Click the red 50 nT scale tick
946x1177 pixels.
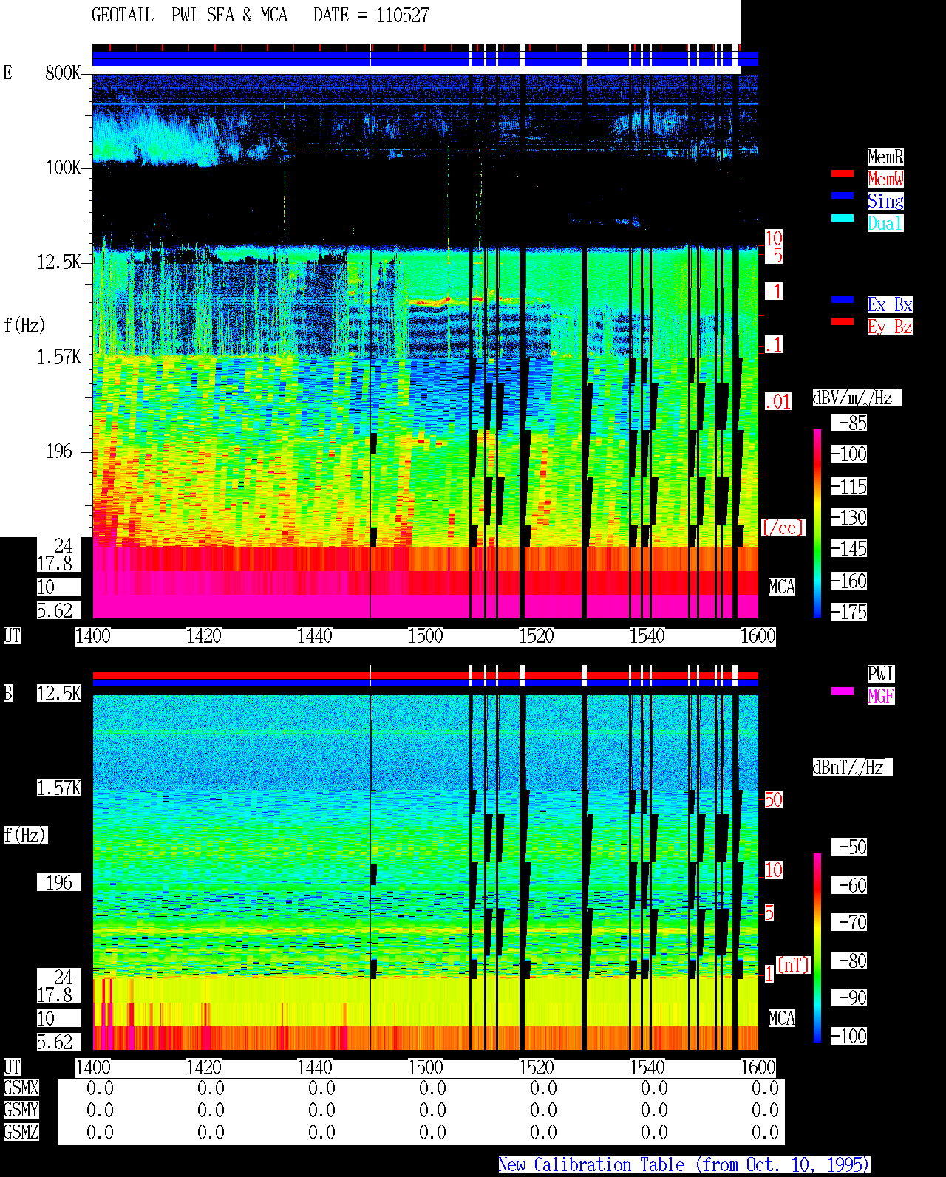773,799
